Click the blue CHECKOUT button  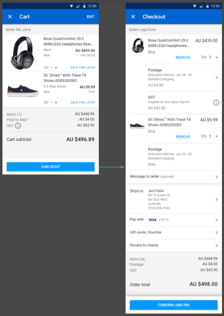point(50,166)
